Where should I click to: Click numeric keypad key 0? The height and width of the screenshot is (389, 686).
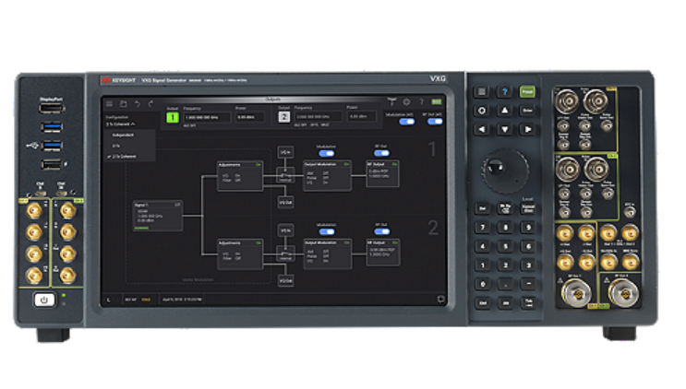[483, 284]
